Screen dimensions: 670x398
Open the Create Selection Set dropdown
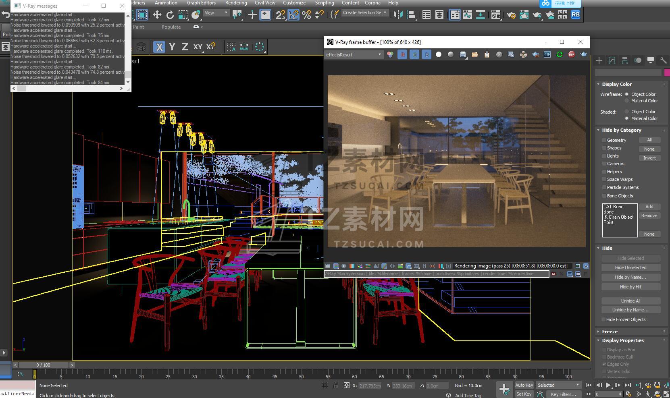pyautogui.click(x=364, y=13)
